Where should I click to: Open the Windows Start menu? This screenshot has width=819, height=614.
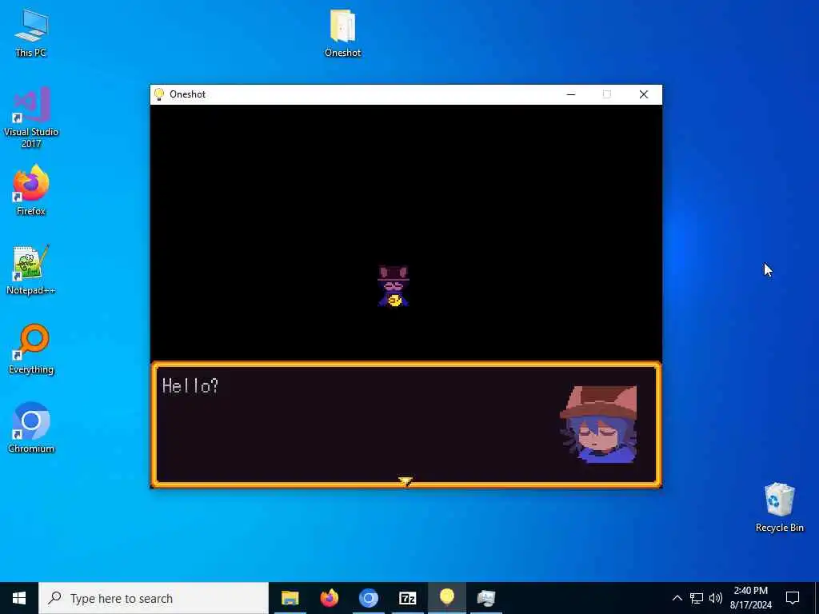pos(19,598)
